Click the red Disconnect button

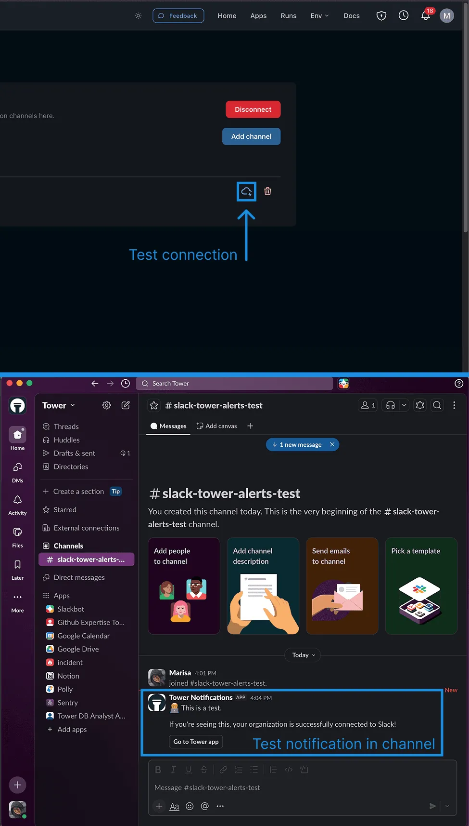(253, 109)
